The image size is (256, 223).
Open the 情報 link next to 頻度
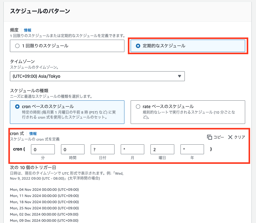pyautogui.click(x=28, y=30)
